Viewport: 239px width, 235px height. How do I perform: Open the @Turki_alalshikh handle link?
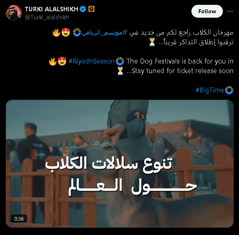[x=47, y=17]
